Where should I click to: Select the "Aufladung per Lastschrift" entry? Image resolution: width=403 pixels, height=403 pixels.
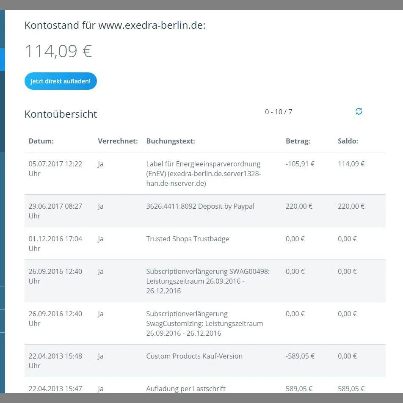point(186,389)
